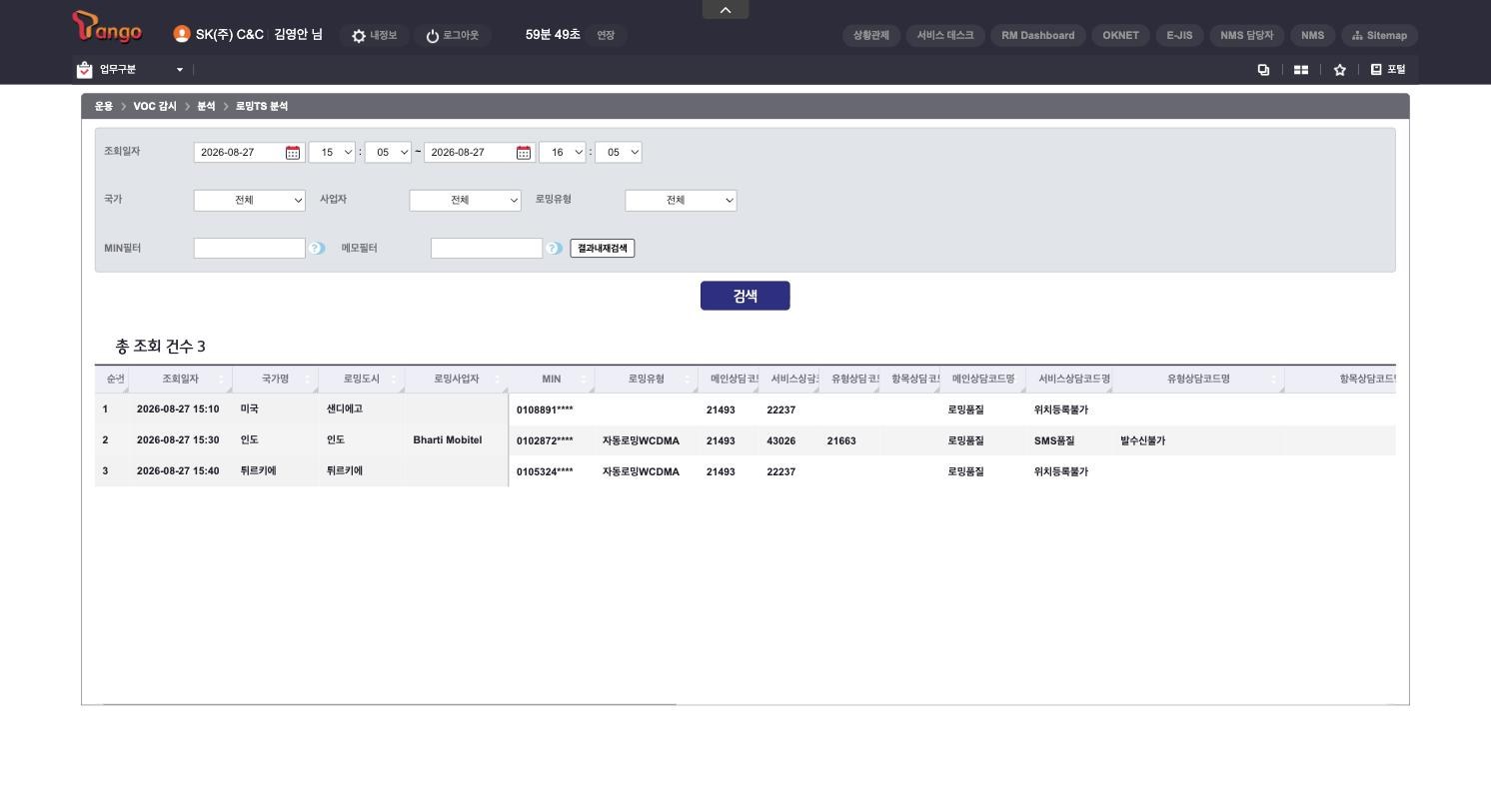
Task: Open the 사업자 operator dropdown
Action: point(466,201)
